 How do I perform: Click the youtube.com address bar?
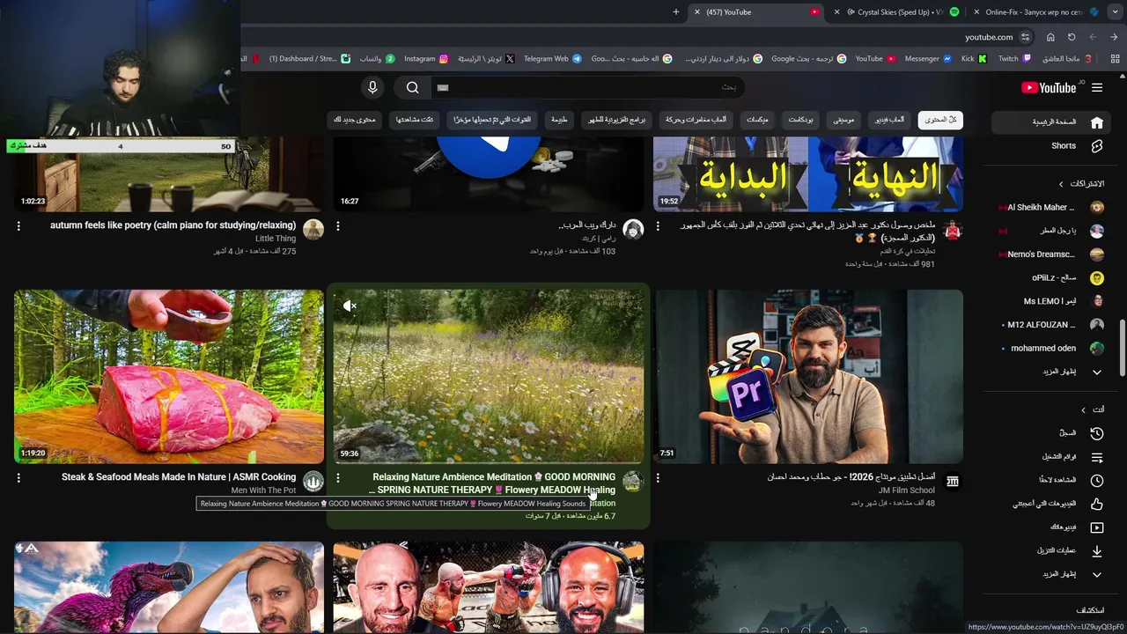click(x=988, y=37)
